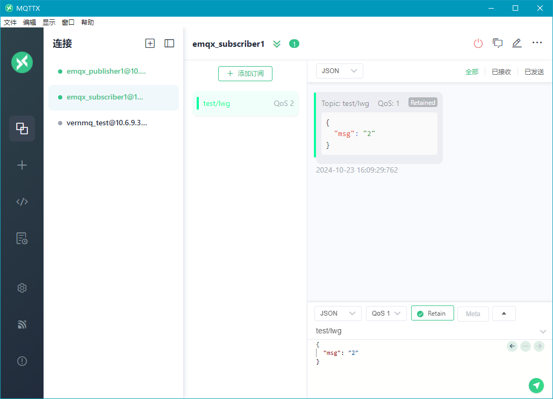
Task: Collapse the publish area with up triangle
Action: (x=504, y=313)
